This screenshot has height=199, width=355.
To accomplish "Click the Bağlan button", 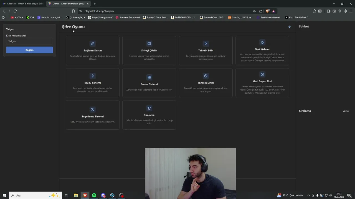I will 29,50.
